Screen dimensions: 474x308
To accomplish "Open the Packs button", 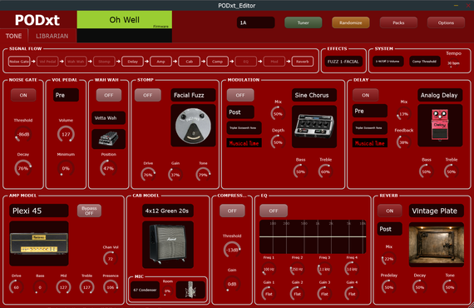I will [398, 22].
